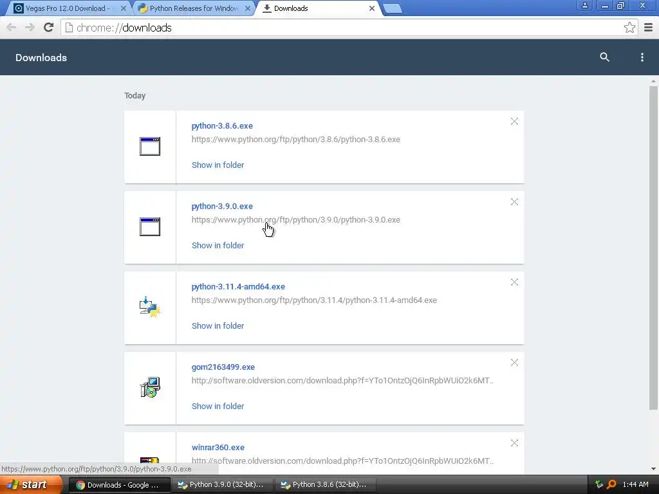The width and height of the screenshot is (659, 494).
Task: Click the scrollbar down arrow
Action: point(653,469)
